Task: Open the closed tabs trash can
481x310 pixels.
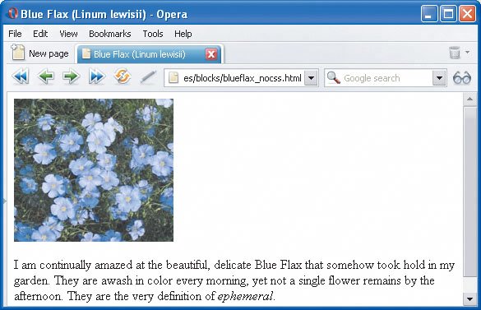Action: pyautogui.click(x=455, y=53)
